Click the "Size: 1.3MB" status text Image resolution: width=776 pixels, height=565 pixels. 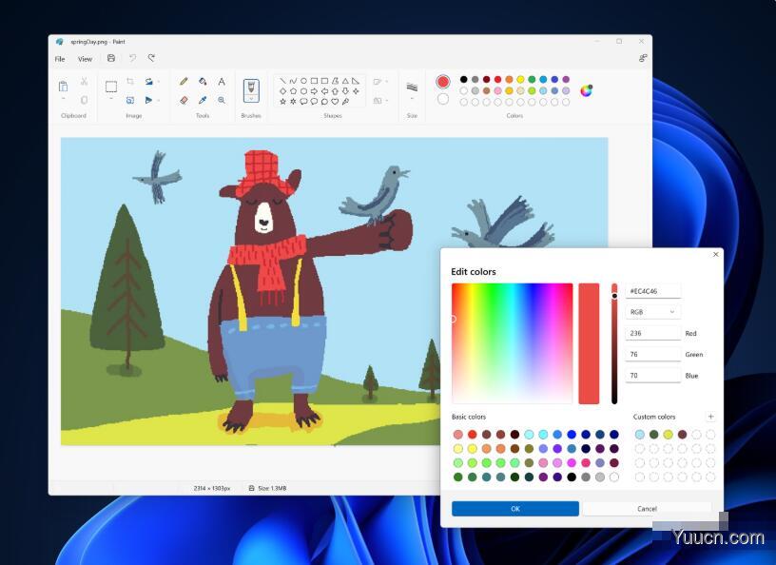point(272,488)
